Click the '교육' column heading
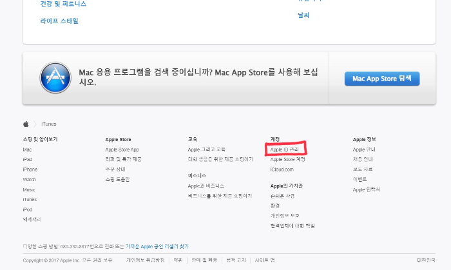451x270 pixels. (193, 139)
